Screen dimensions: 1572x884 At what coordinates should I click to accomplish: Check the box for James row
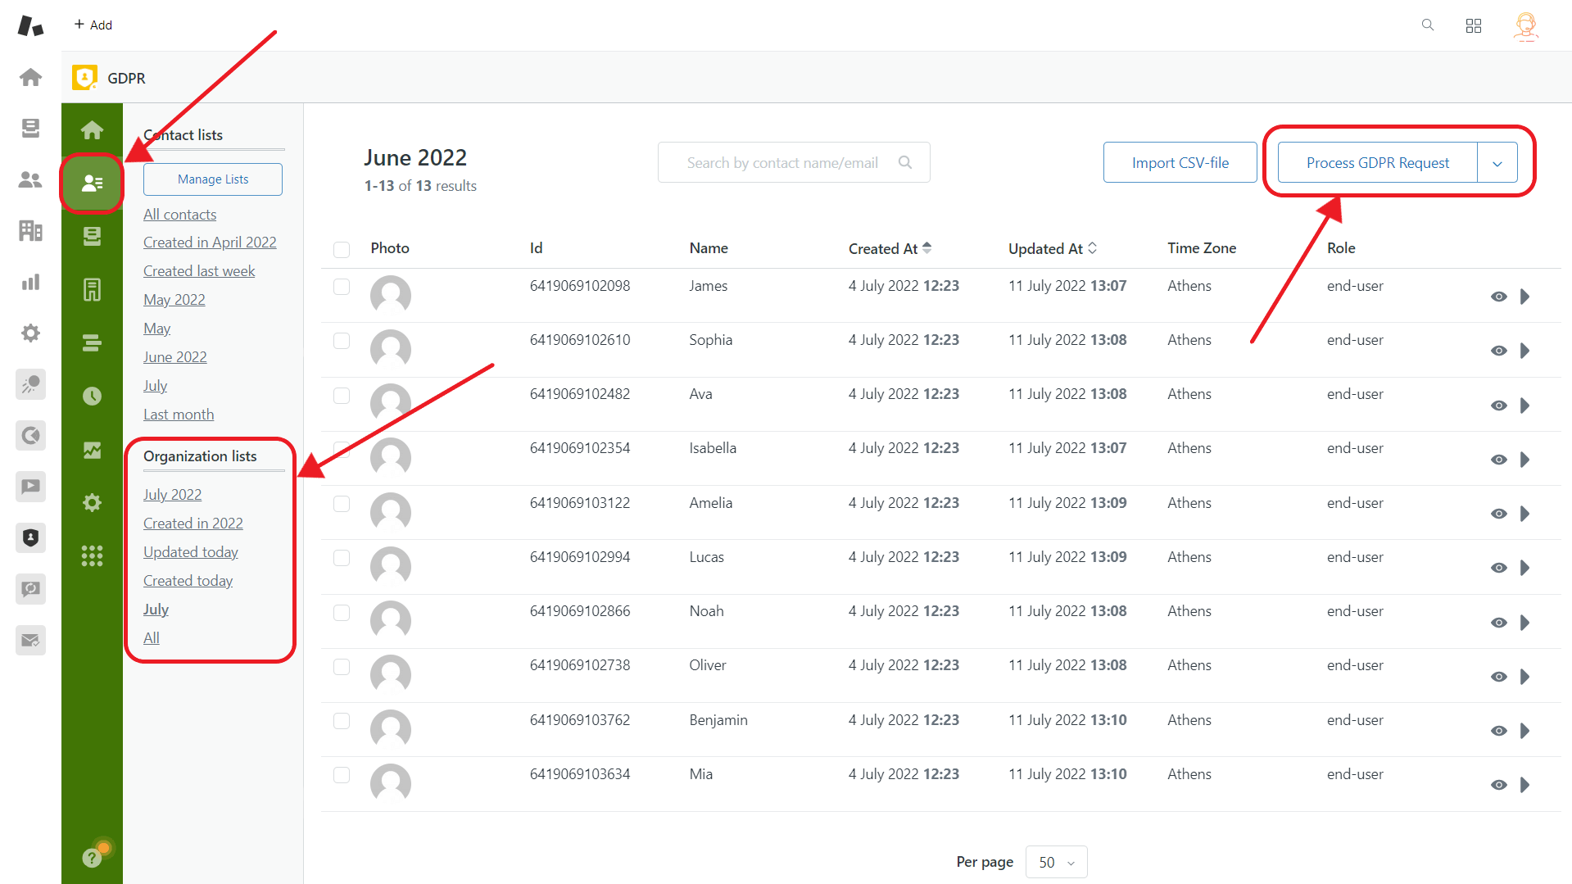point(342,287)
